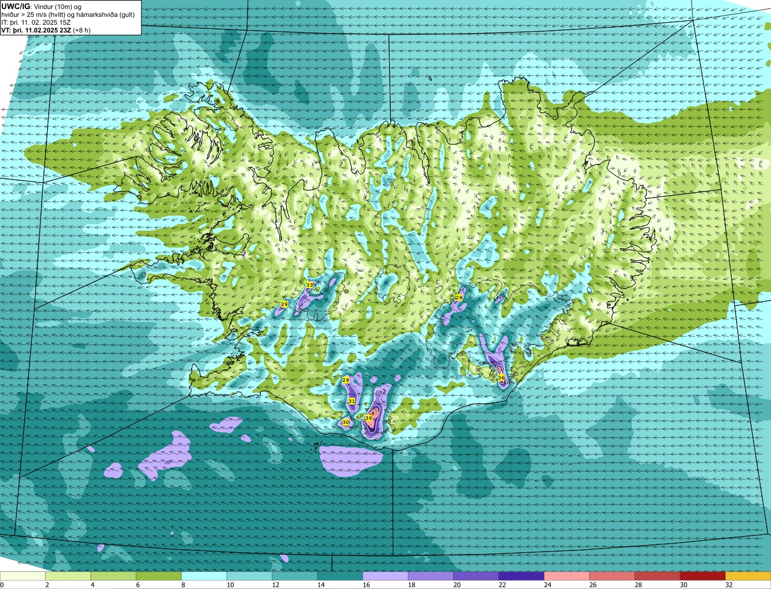Click the 29 gust label nearest the 33 label

click(x=284, y=305)
